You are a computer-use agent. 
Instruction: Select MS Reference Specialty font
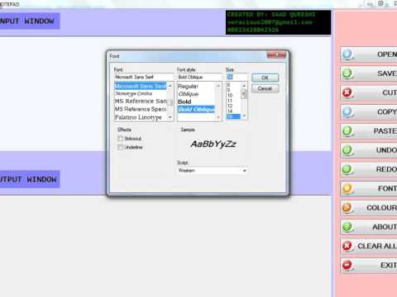[x=141, y=109]
